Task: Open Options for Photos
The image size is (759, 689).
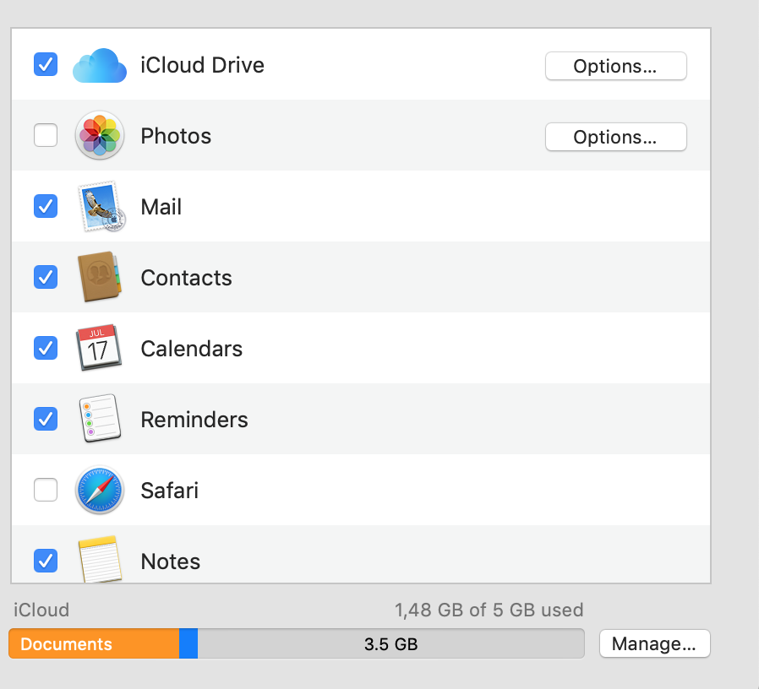Action: 615,137
